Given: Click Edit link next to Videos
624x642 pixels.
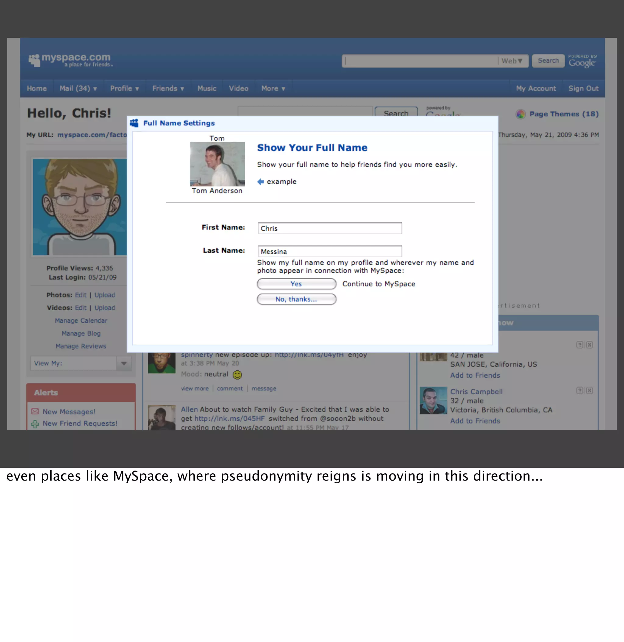Looking at the screenshot, I should (x=81, y=308).
